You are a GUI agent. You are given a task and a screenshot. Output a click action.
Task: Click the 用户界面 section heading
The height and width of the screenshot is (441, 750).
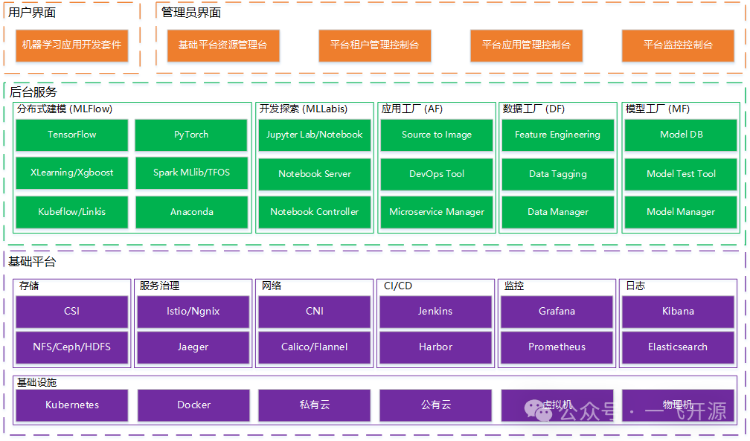(x=32, y=13)
